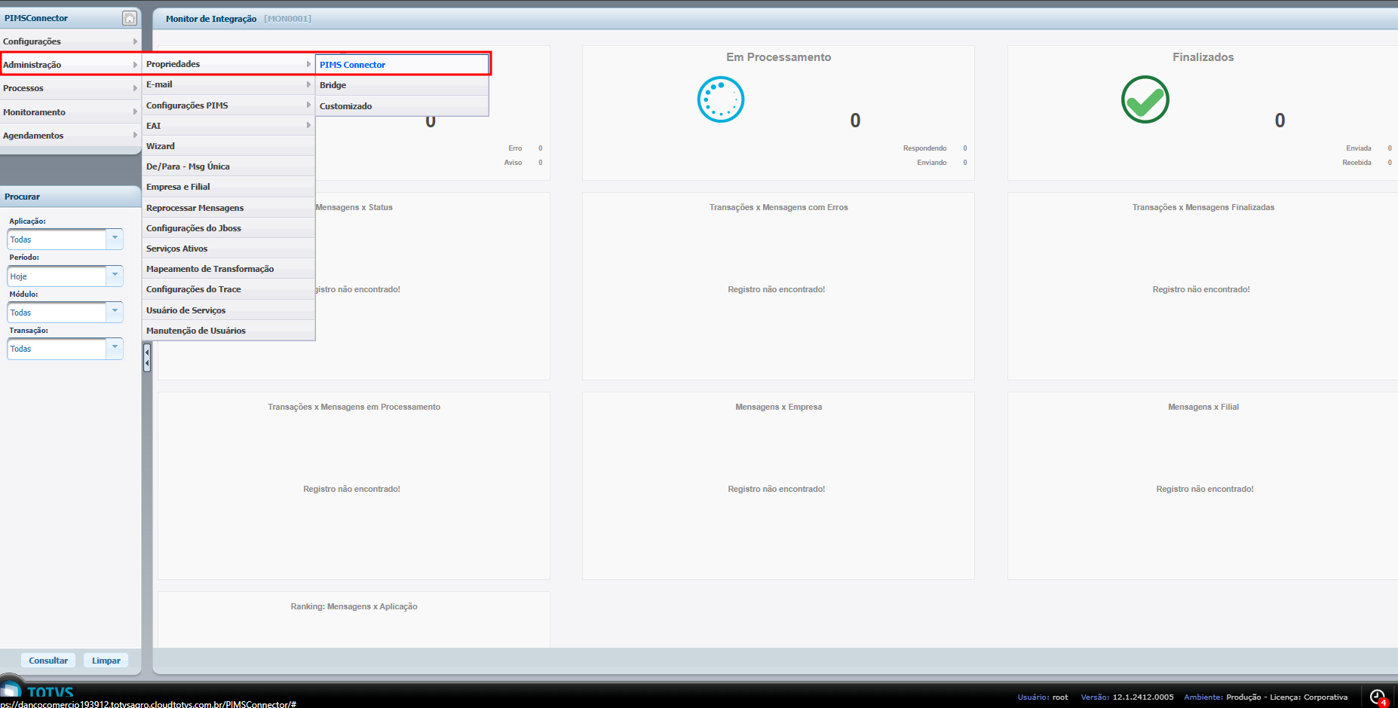Click the PIMSConnector panel title

click(36, 18)
